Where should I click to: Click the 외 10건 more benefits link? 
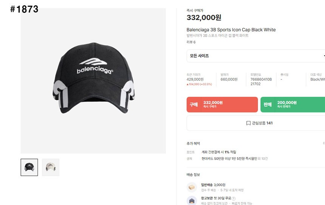point(263,158)
